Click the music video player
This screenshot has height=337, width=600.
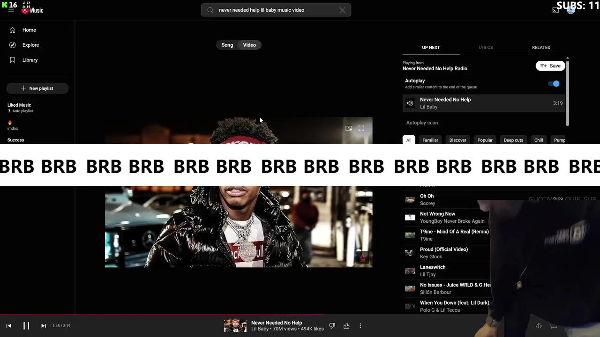(239, 192)
